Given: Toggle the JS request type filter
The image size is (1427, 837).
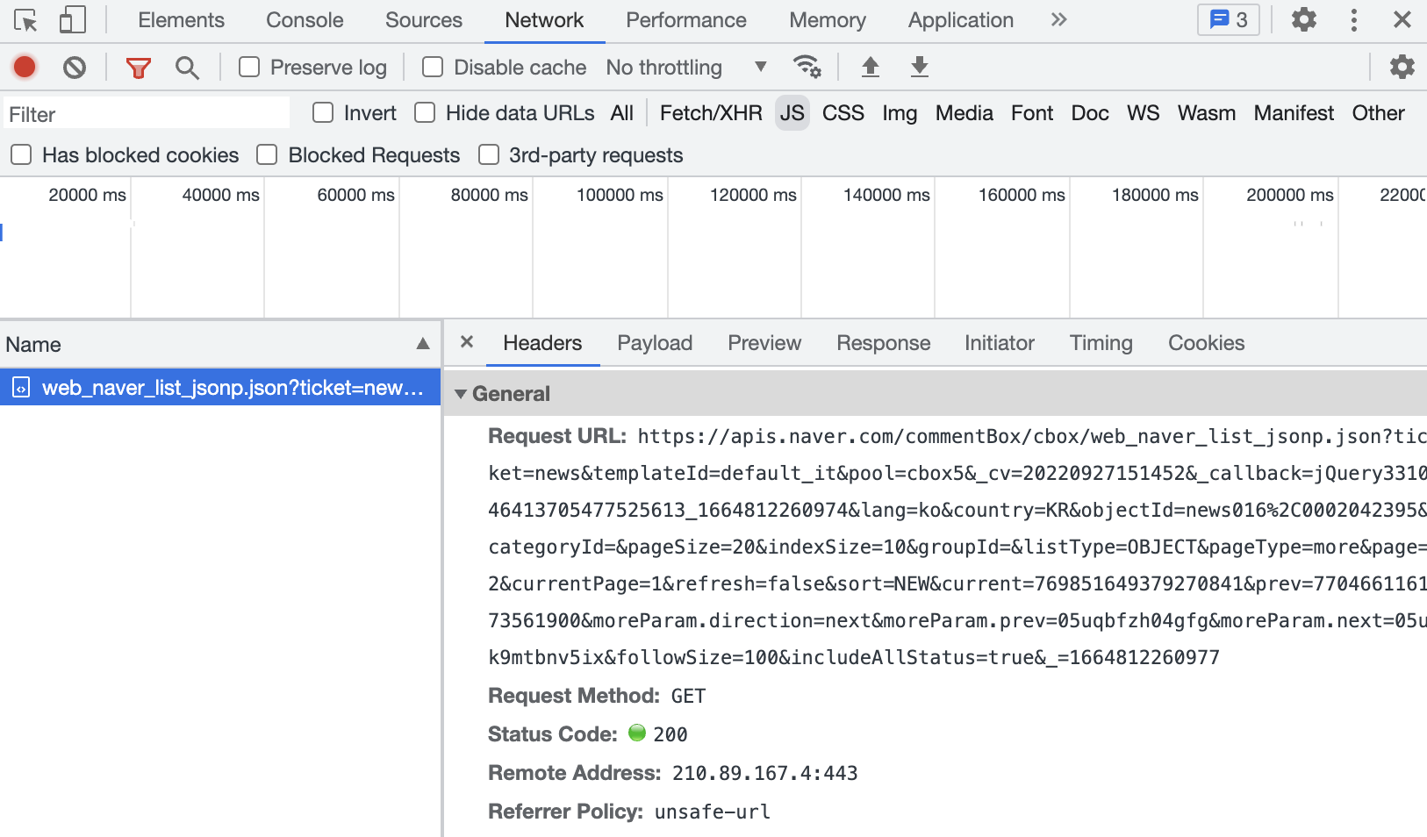Looking at the screenshot, I should 792,112.
